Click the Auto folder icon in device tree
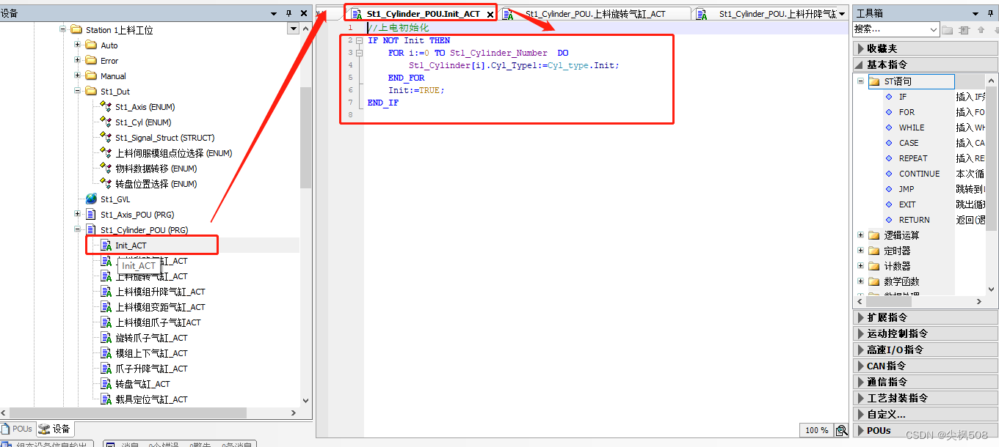The width and height of the screenshot is (999, 447). tap(91, 45)
